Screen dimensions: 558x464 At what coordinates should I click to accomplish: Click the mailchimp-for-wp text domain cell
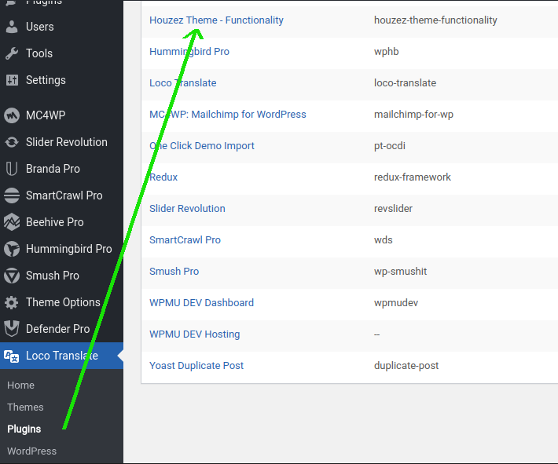coord(413,115)
